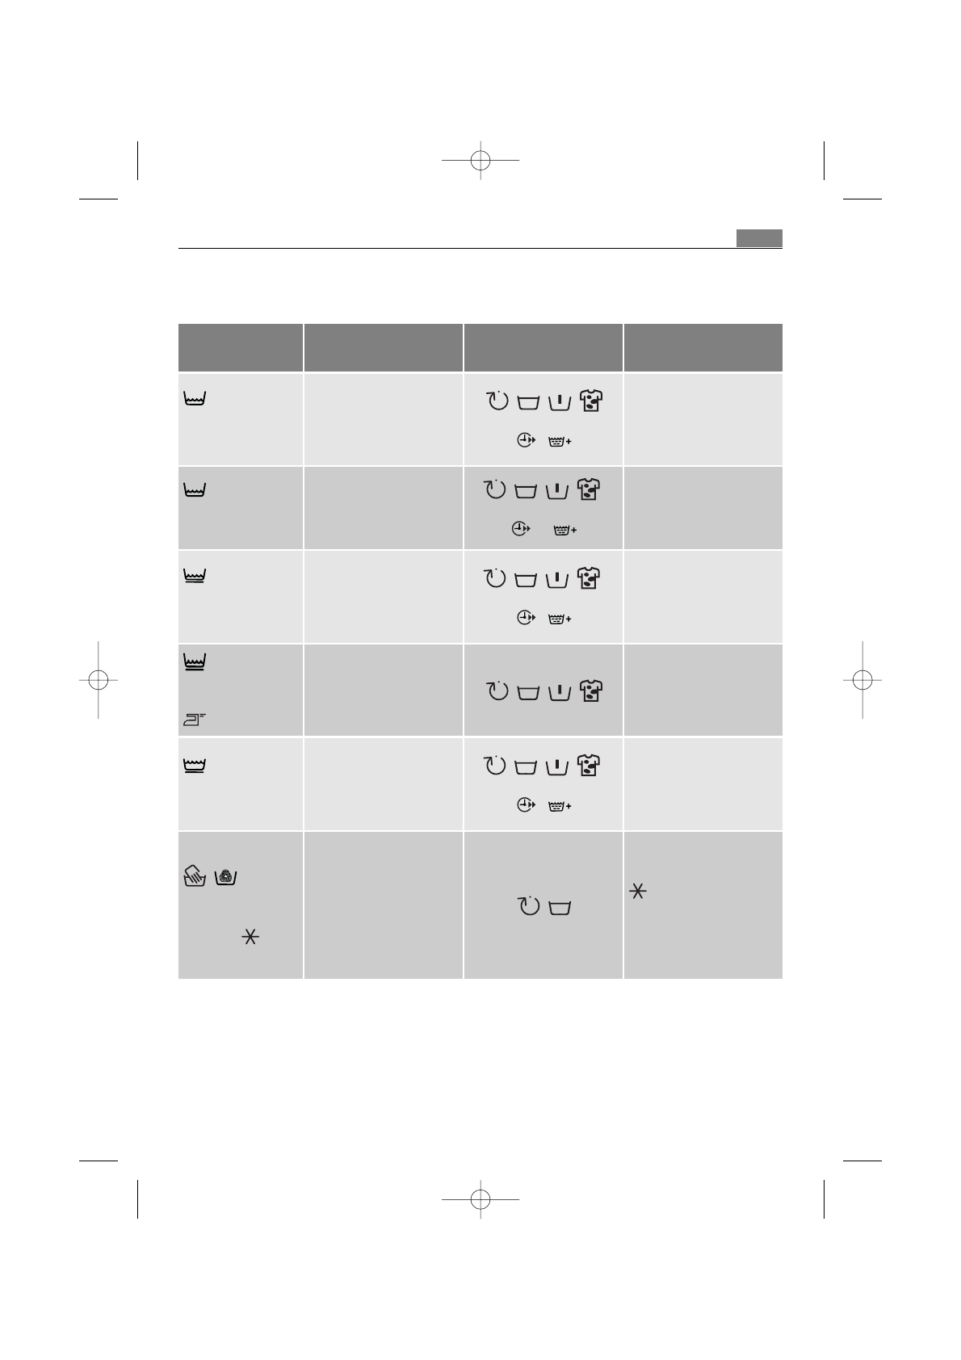Select the spin arrow icon in the second row

click(x=495, y=489)
